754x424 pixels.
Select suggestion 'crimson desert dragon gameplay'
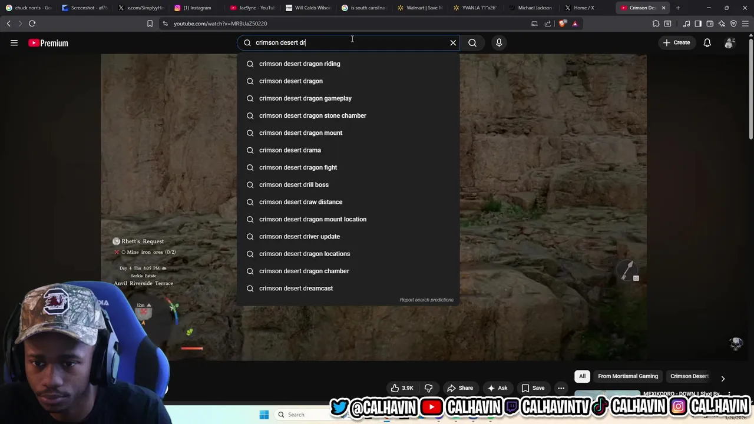tap(348, 98)
